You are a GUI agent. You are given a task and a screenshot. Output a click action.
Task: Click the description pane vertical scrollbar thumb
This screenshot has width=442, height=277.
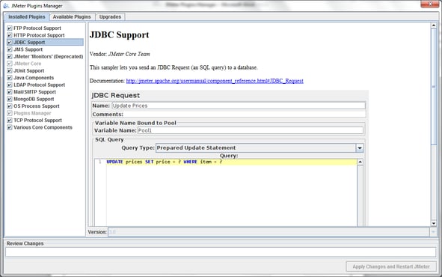(x=434, y=87)
